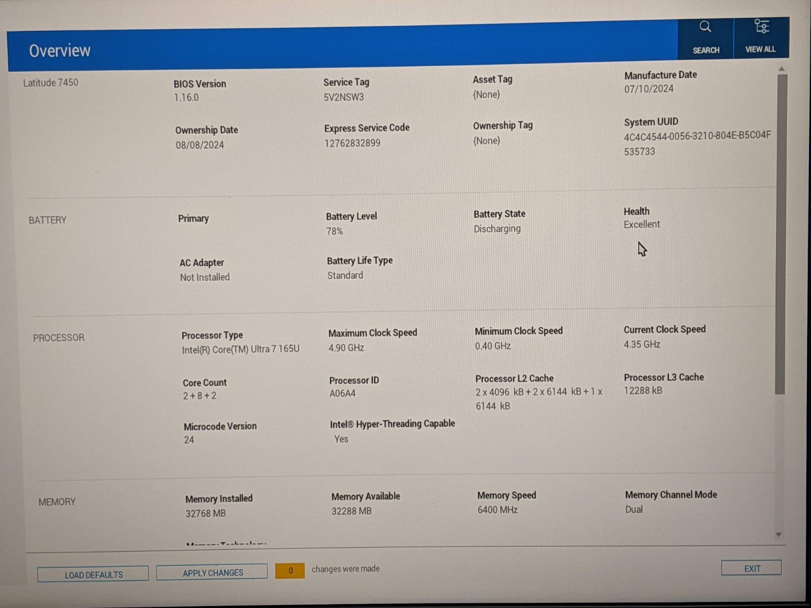
Task: Click the View All settings icon
Action: (x=761, y=26)
